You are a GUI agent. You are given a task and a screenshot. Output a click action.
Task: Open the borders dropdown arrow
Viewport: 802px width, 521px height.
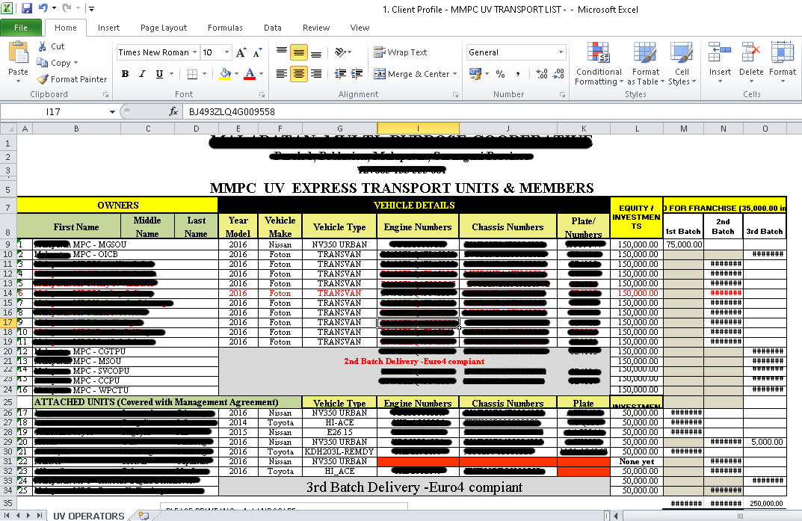coord(205,74)
